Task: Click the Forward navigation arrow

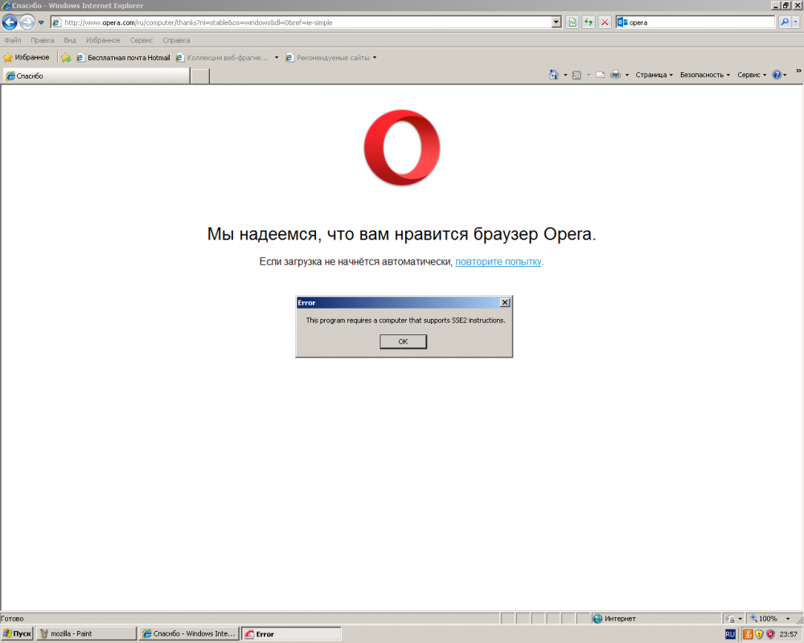Action: click(27, 23)
